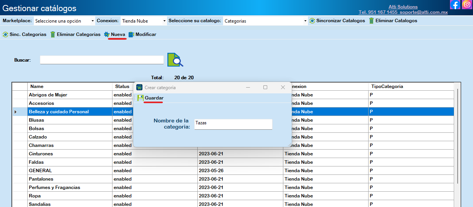Click the table vertical scrollbar
This screenshot has width=473, height=207.
pos(456,145)
